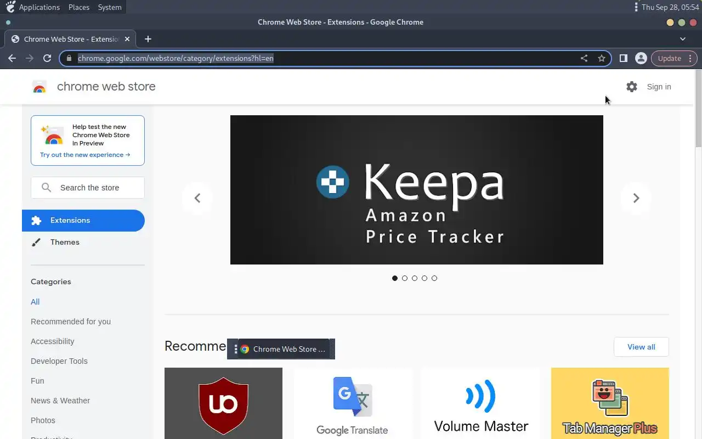Open the Tab Manager Plus extension tile
702x439 pixels.
[x=610, y=403]
